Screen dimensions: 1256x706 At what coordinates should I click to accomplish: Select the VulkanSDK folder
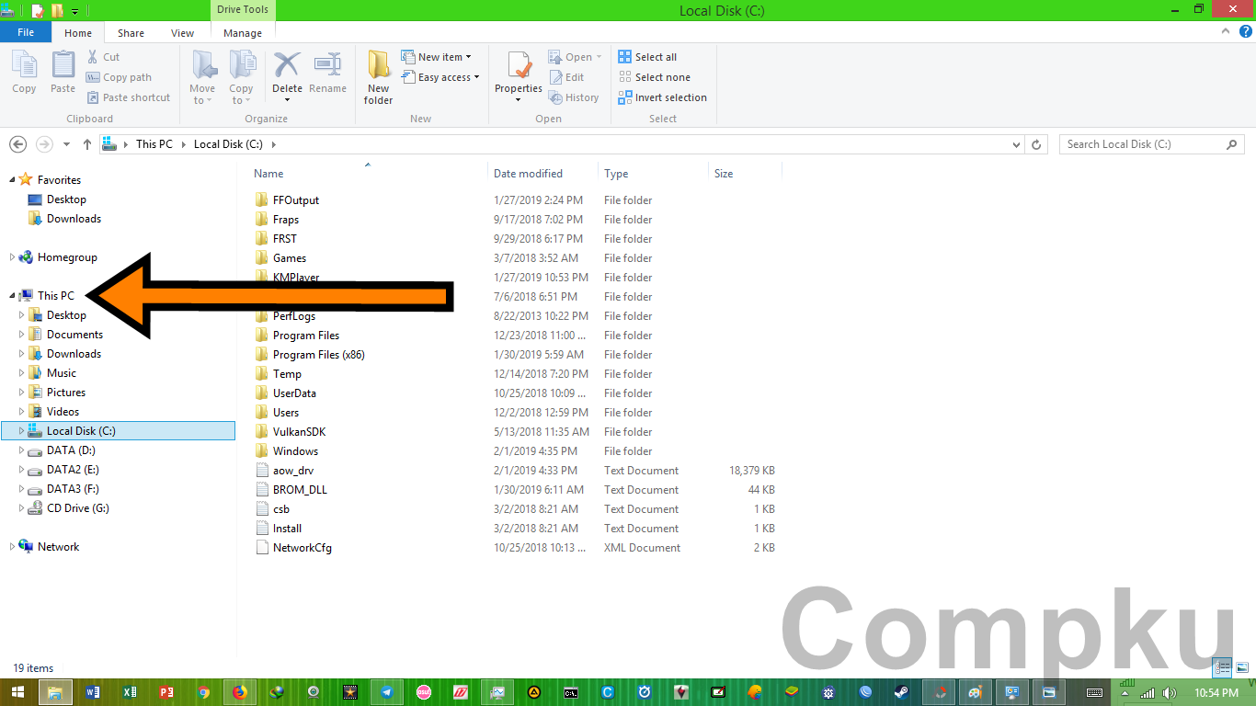pos(299,432)
